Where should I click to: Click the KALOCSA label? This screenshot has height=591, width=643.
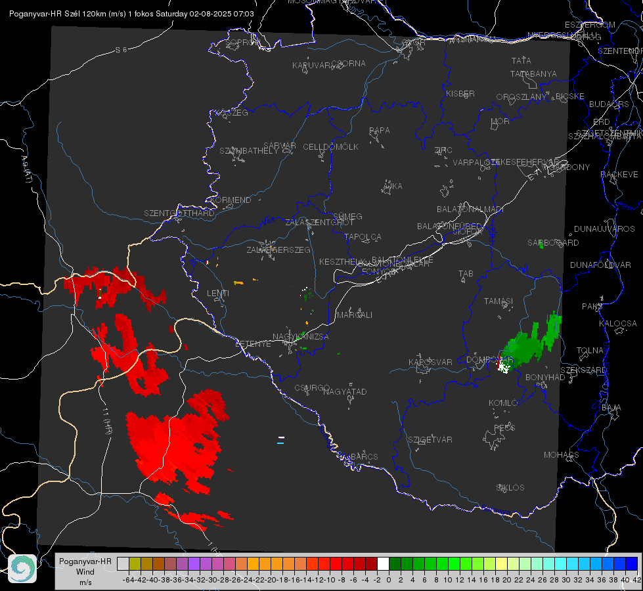point(617,324)
